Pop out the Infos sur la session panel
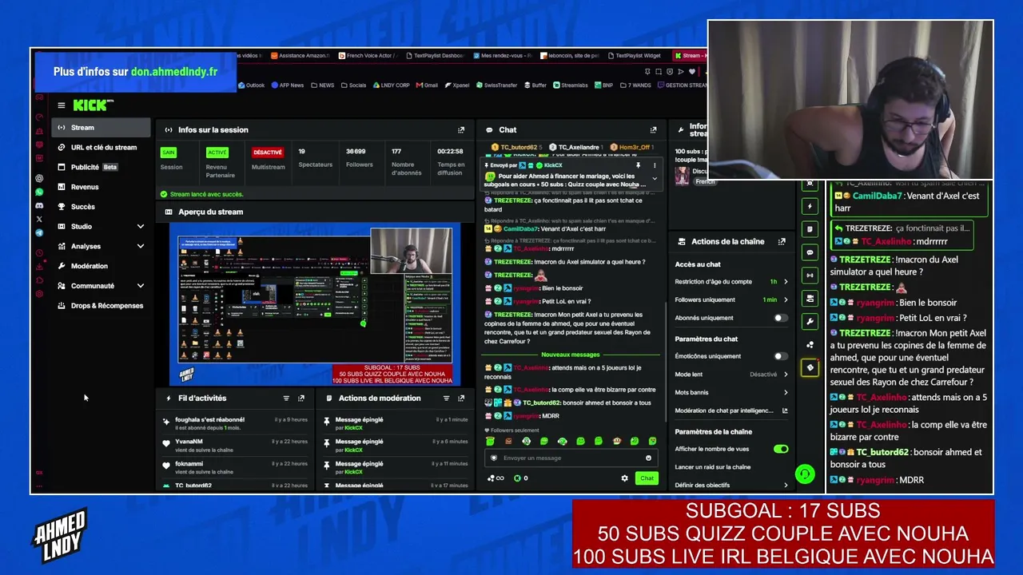Image resolution: width=1023 pixels, height=575 pixels. coord(461,129)
